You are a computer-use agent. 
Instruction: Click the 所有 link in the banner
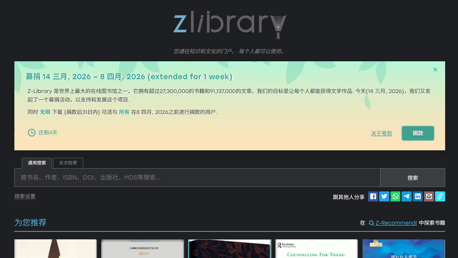pos(124,112)
